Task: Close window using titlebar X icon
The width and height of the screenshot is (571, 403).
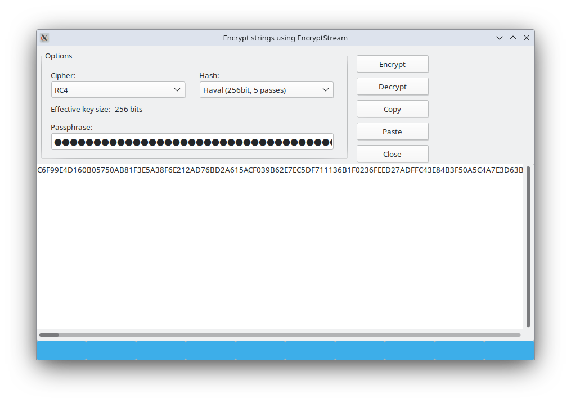Action: 527,38
